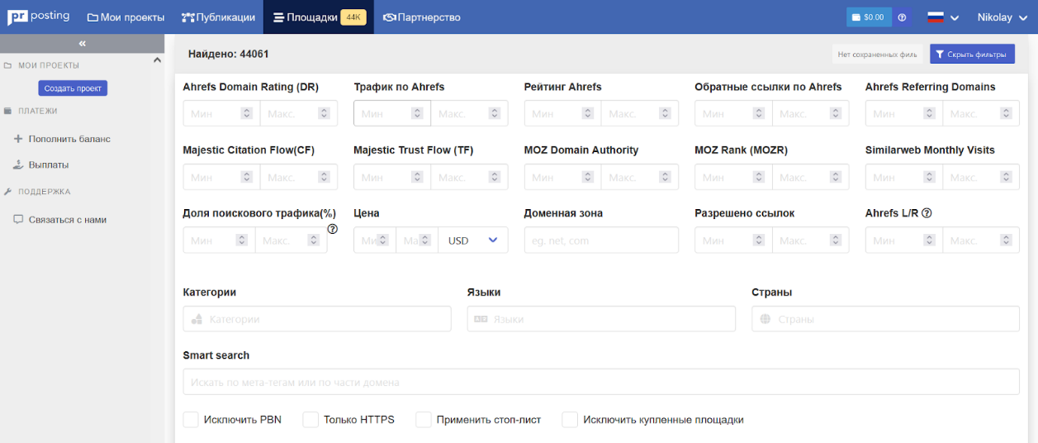Go to Мои проекты tab
Screen dimensions: 1038x443
click(126, 17)
